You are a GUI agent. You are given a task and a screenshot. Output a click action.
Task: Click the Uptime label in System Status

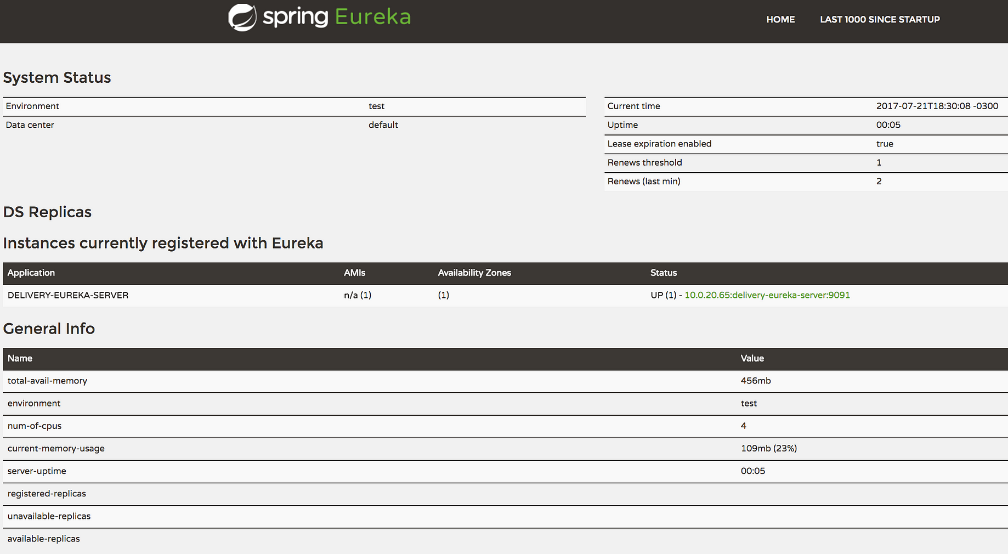622,125
